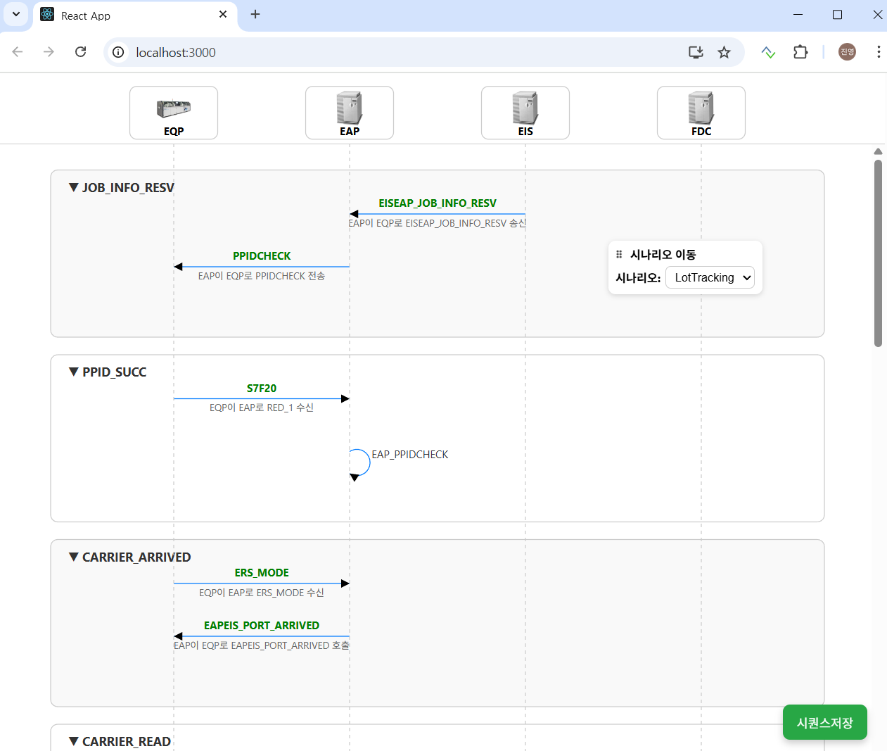
Task: Reload the localhost page
Action: click(x=81, y=52)
